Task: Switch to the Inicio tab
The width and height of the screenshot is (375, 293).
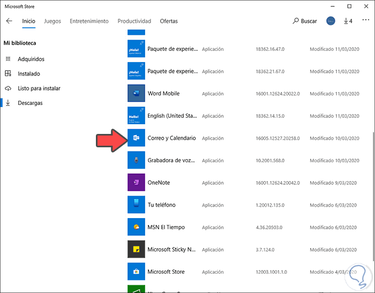Action: (x=29, y=21)
